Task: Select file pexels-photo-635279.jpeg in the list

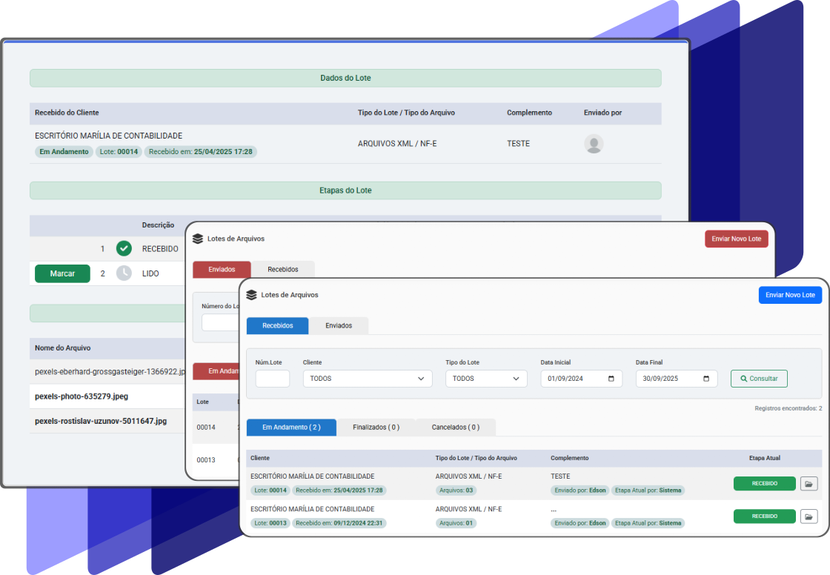Action: pos(82,396)
